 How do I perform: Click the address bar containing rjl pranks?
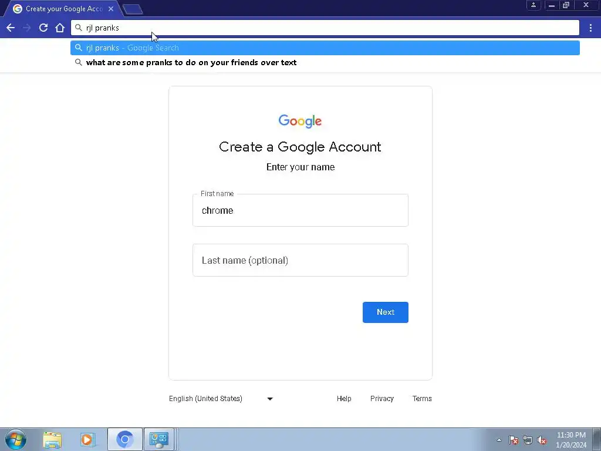tap(325, 28)
